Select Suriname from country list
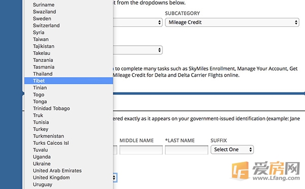This screenshot has height=189, width=305. point(69,5)
